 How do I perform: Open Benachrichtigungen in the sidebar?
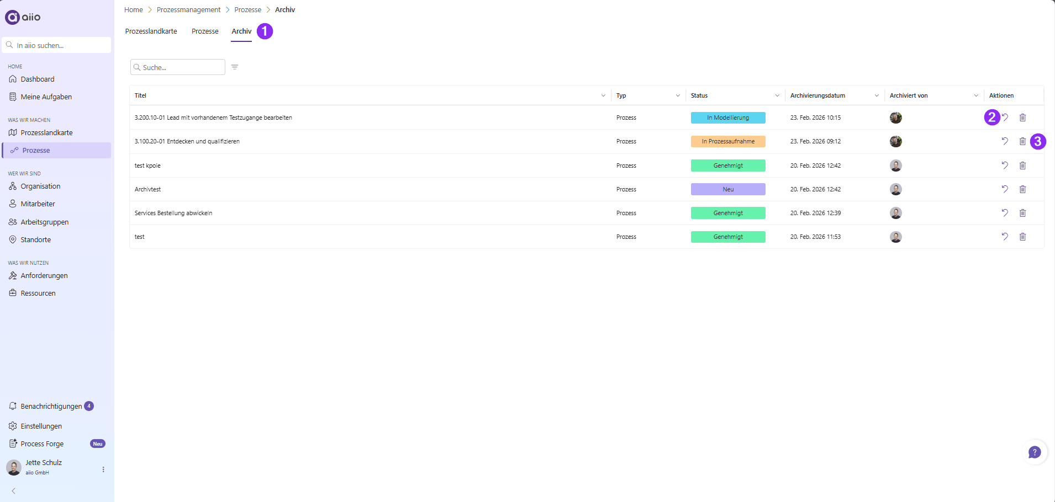pos(51,406)
